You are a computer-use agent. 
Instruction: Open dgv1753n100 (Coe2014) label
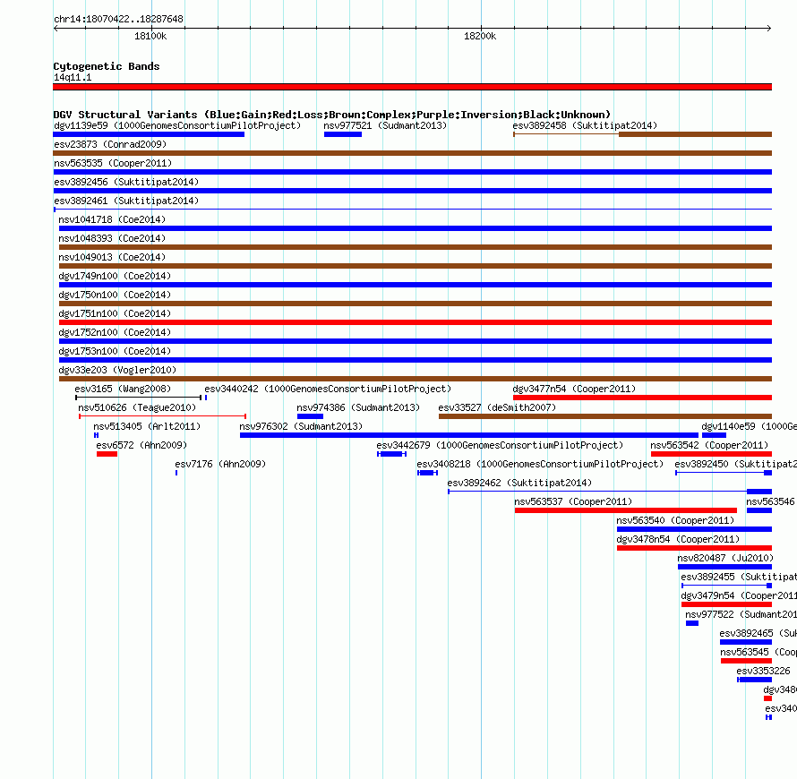pyautogui.click(x=115, y=351)
